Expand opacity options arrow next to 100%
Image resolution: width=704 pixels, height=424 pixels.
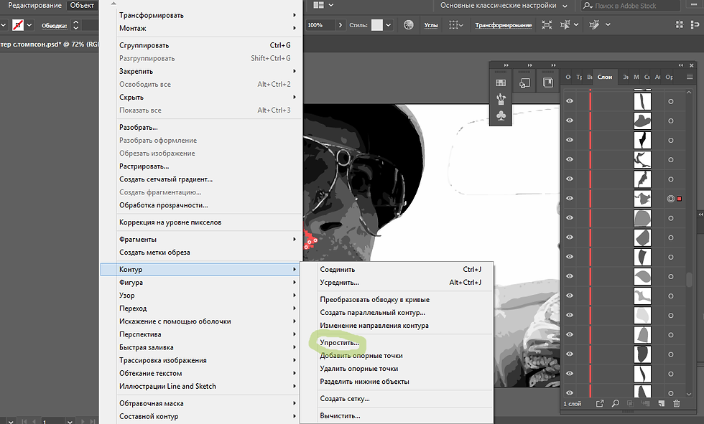(x=341, y=25)
